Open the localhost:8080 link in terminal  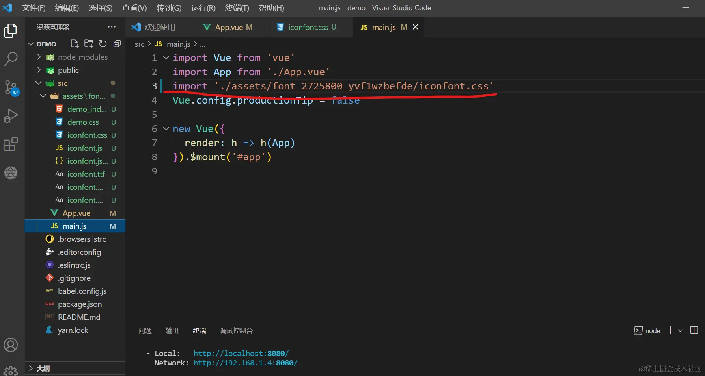[241, 354]
